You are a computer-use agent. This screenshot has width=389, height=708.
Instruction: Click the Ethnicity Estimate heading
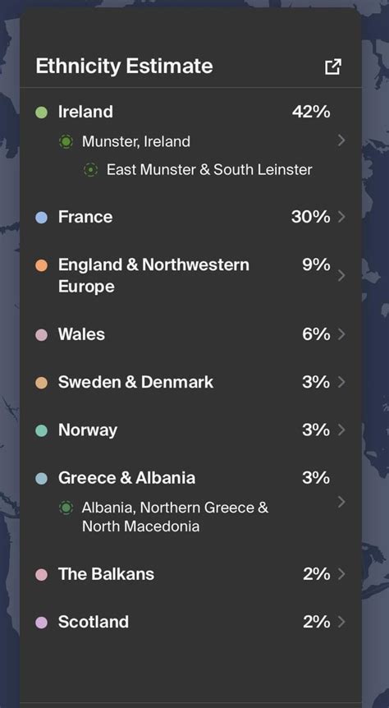124,67
